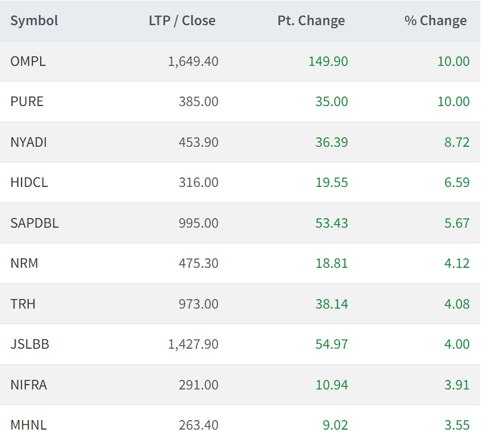The image size is (482, 444).
Task: Sort by LTP / Close column header
Action: click(x=181, y=20)
